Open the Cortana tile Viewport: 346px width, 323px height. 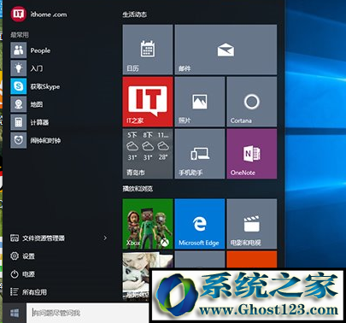(x=252, y=102)
